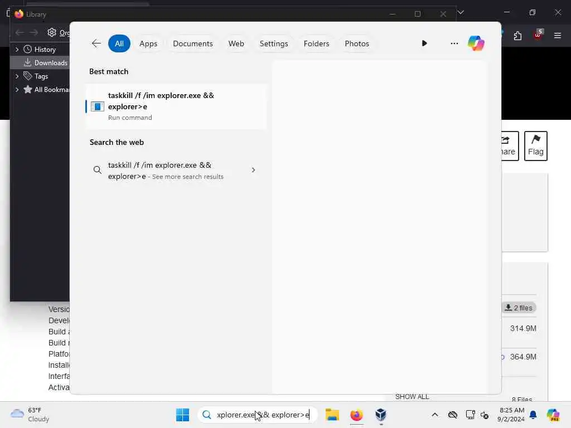
Task: Click SHOW ALL on the webpage
Action: pos(412,397)
